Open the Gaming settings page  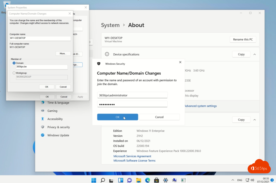52,111
